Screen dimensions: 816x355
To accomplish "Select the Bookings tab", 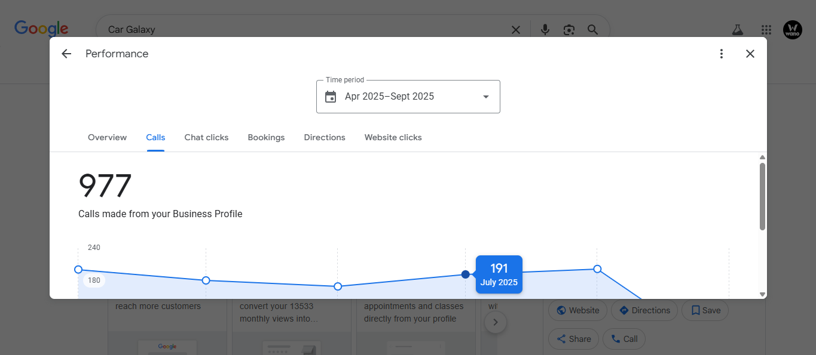I will [x=266, y=137].
